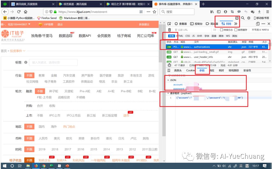273x169 pixels.
Task: Open the HAR dropdown menu
Action: (265, 30)
